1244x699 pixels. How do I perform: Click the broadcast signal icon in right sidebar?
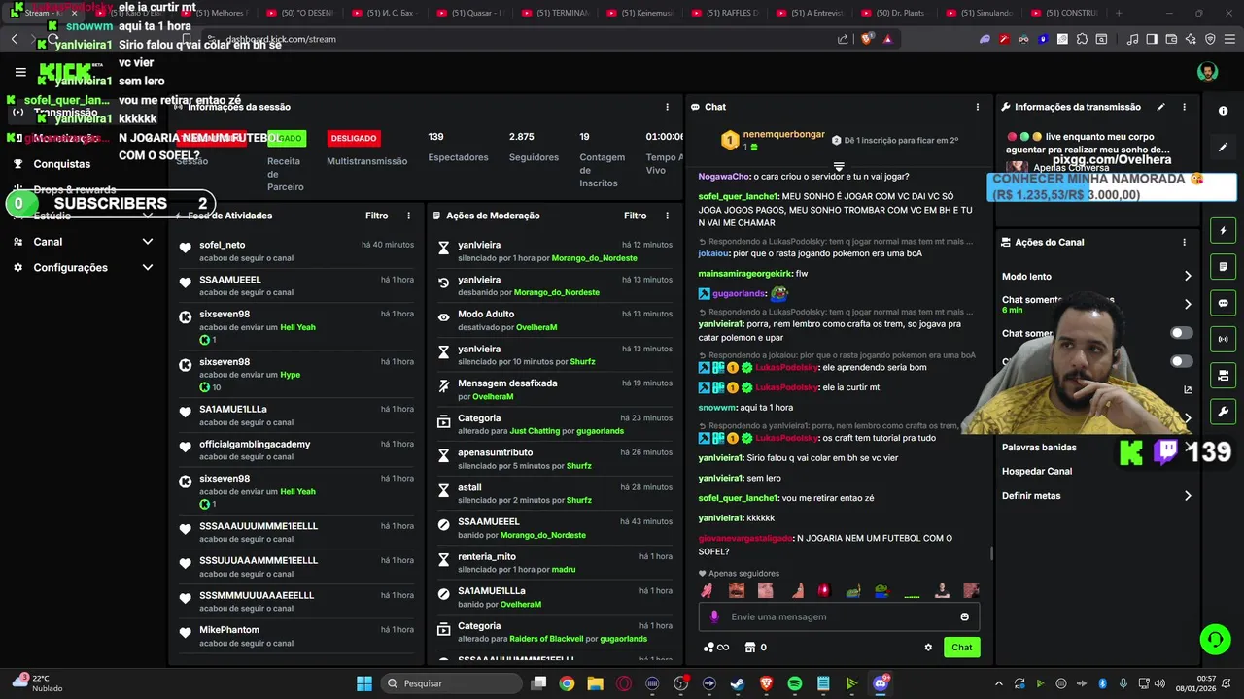pos(1223,339)
